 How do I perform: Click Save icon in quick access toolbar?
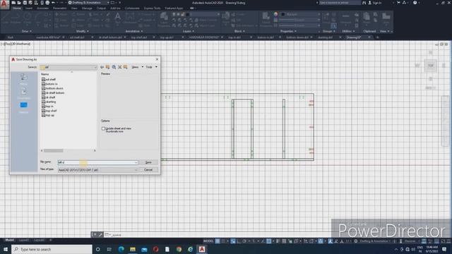(x=25, y=3)
